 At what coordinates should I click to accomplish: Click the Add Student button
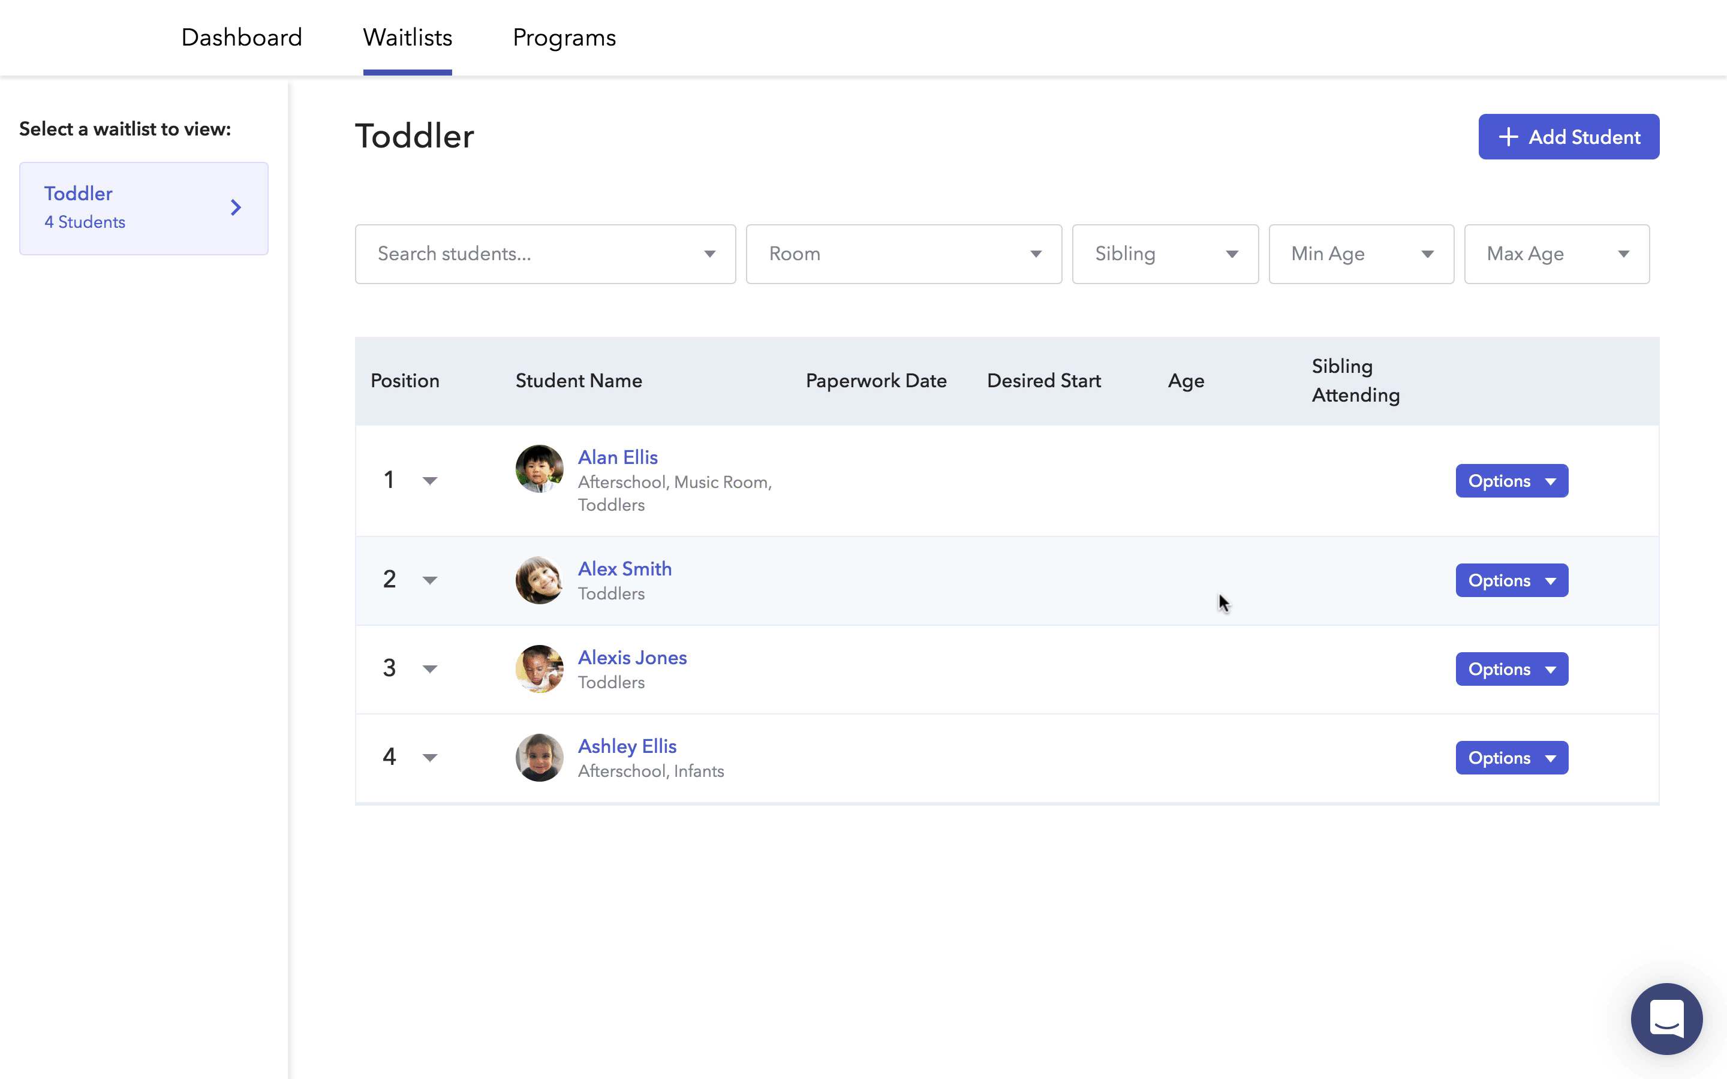point(1568,136)
